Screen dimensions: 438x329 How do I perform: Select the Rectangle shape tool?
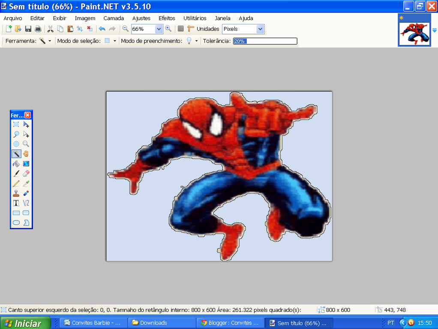16,213
